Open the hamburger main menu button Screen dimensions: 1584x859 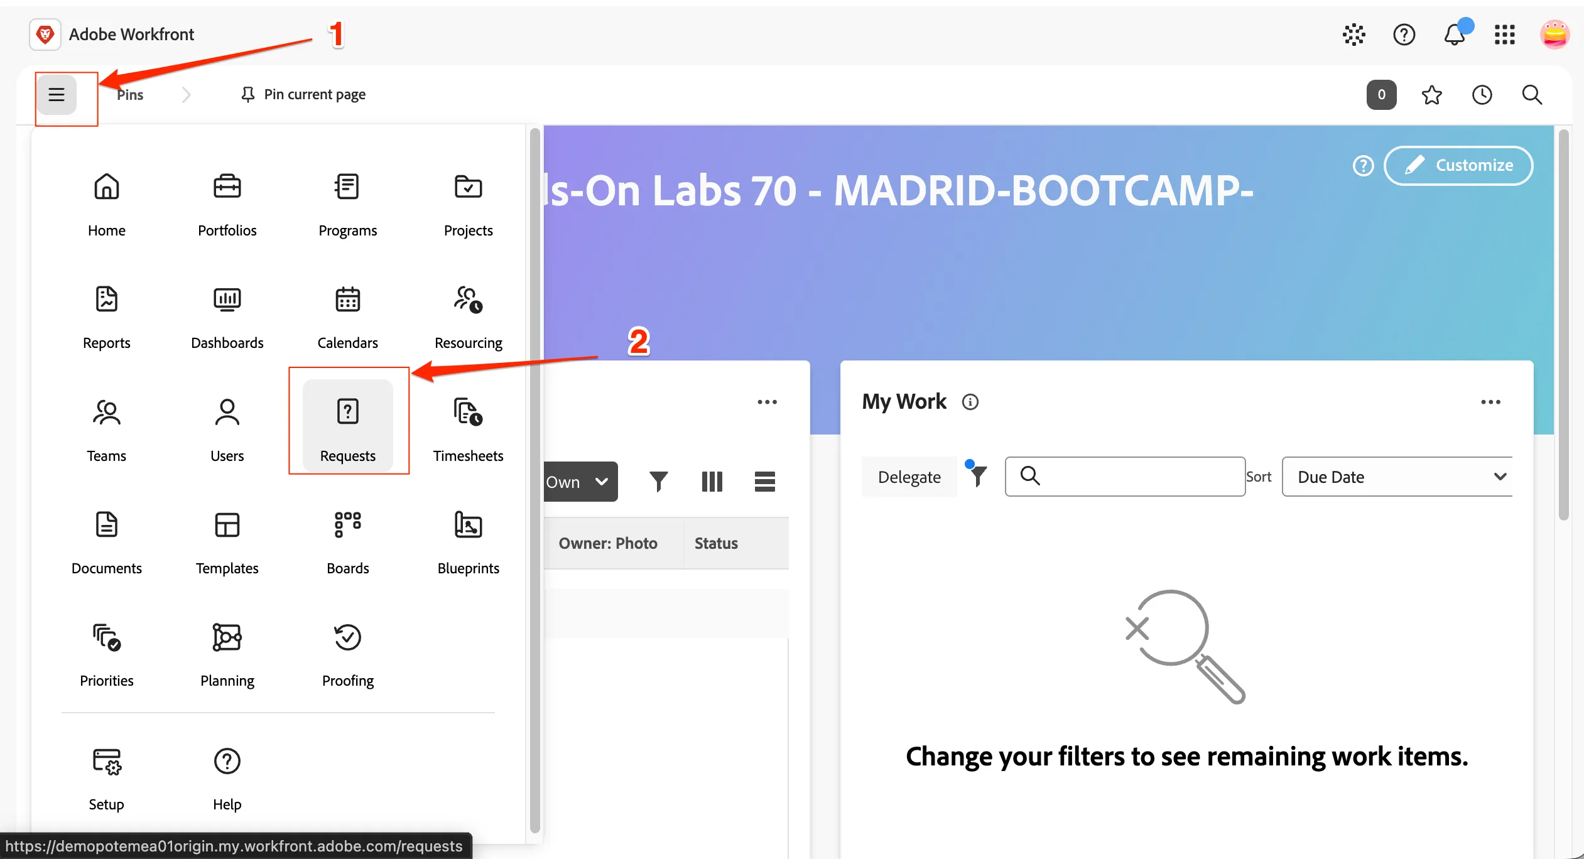tap(57, 95)
